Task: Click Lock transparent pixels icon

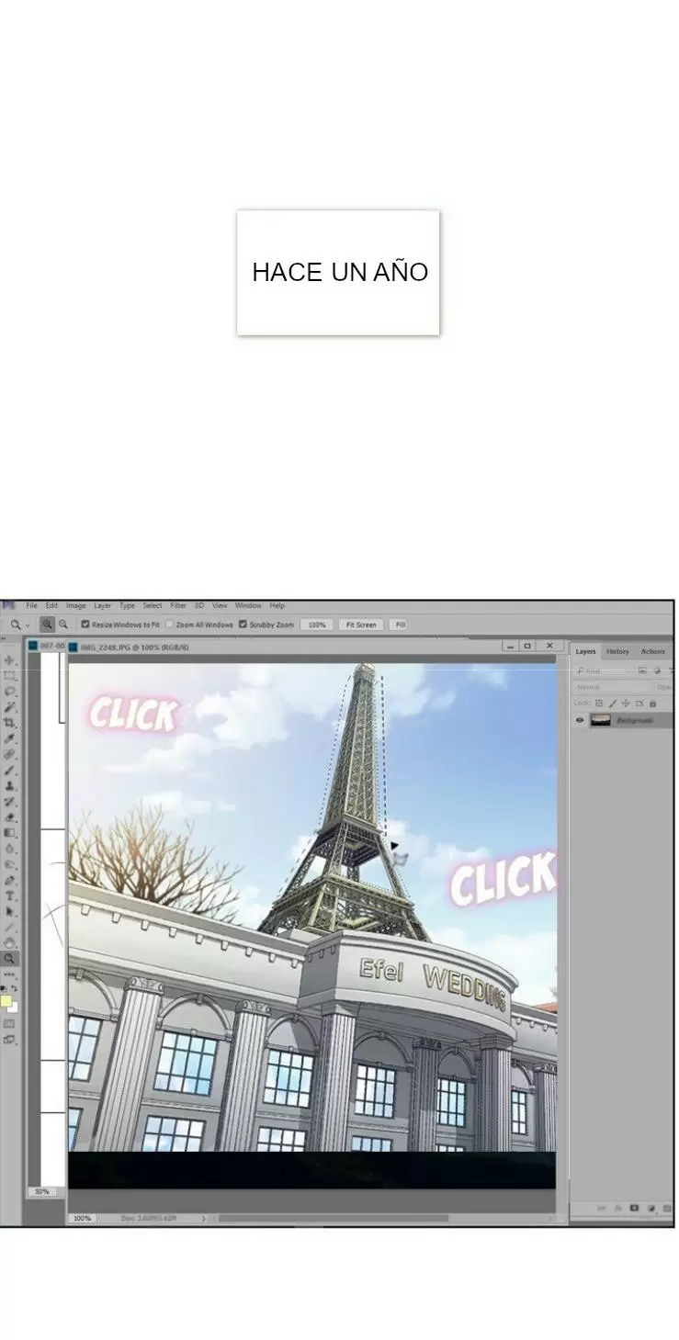Action: 599,704
